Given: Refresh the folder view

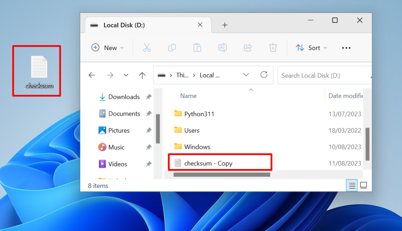Looking at the screenshot, I should pos(264,75).
